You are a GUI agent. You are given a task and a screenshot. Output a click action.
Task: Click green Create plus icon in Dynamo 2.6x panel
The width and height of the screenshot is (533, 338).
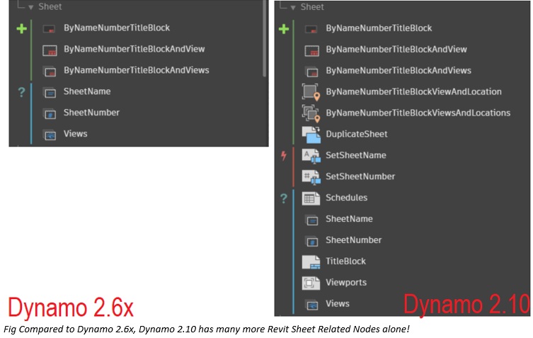tap(21, 28)
